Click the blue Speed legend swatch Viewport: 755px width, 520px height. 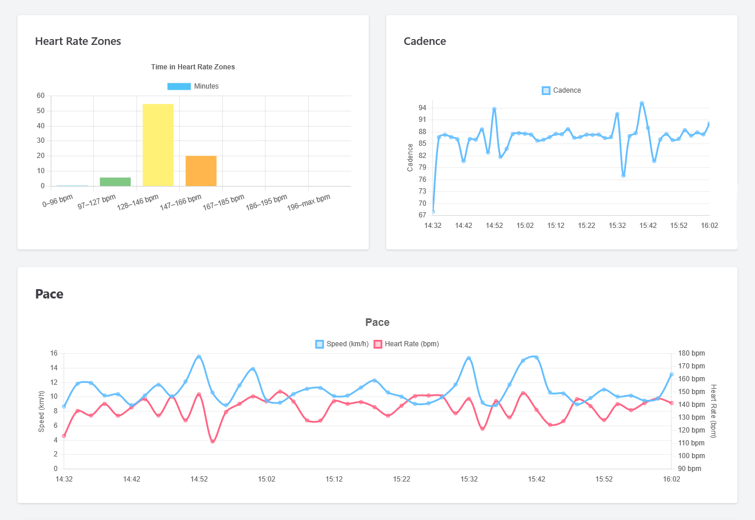(x=319, y=344)
